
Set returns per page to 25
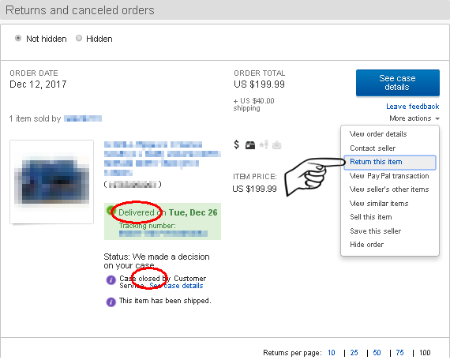tap(354, 353)
